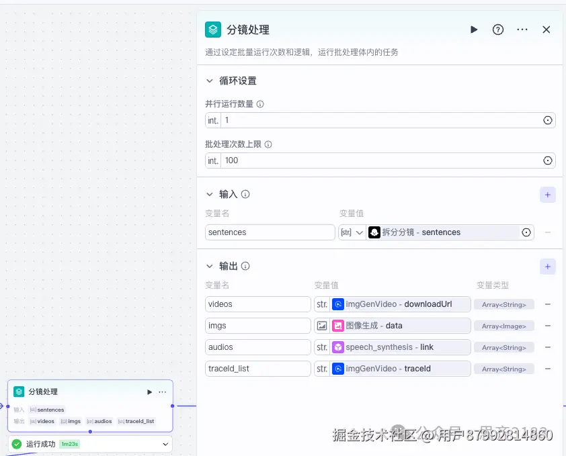Open variable selector for 批处理次数上限

tap(548, 161)
